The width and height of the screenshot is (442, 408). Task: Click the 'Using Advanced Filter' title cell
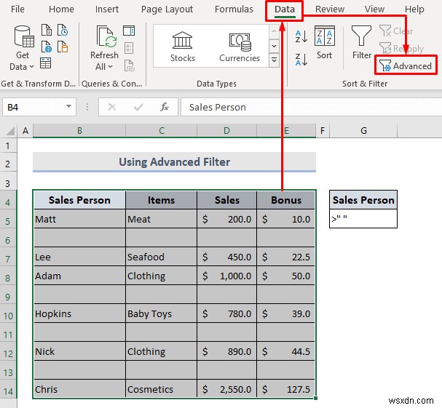pos(174,162)
